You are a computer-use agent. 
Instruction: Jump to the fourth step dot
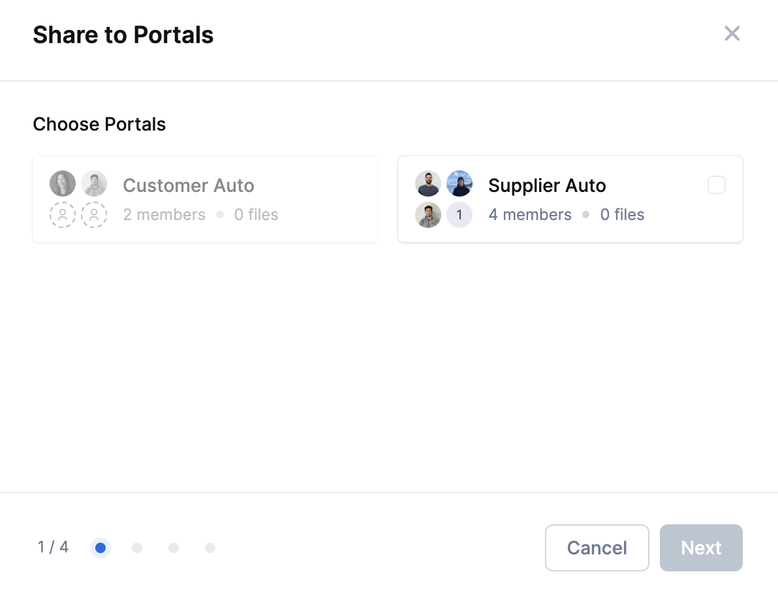click(210, 548)
